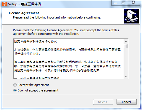142x110 pixels.
Task: Click the setup computer installer image
Action: click(x=131, y=16)
